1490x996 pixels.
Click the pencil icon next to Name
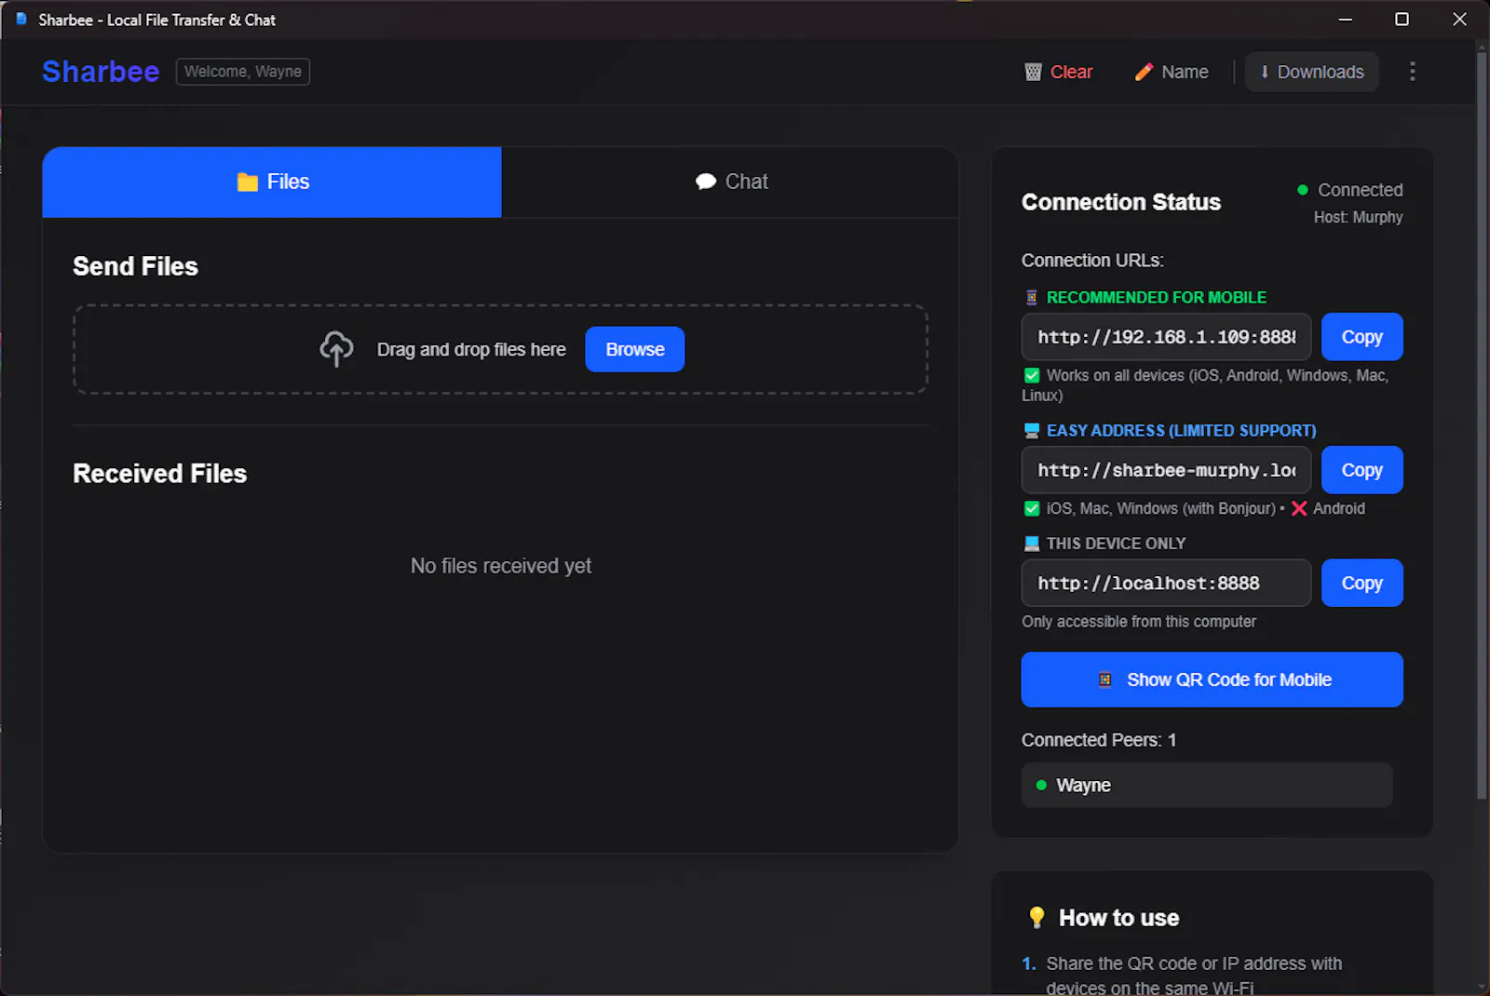tap(1144, 72)
